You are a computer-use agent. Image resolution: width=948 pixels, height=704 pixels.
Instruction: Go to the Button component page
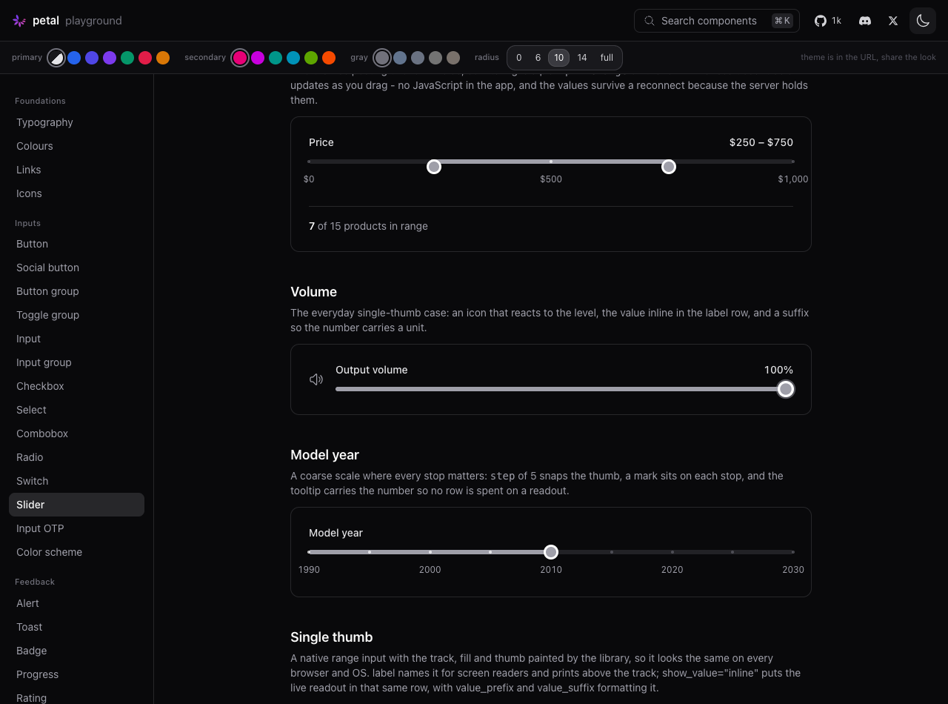pos(76,244)
